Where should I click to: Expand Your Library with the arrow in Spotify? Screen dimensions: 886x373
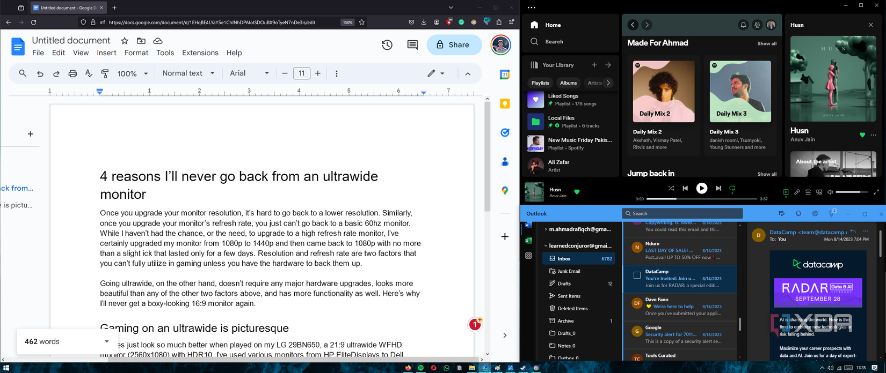(608, 65)
